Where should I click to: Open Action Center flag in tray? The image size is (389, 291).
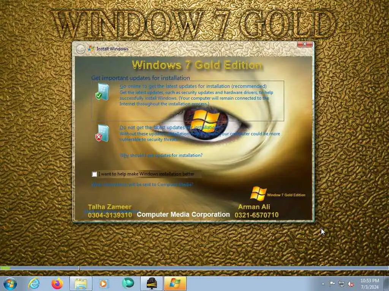(332, 283)
